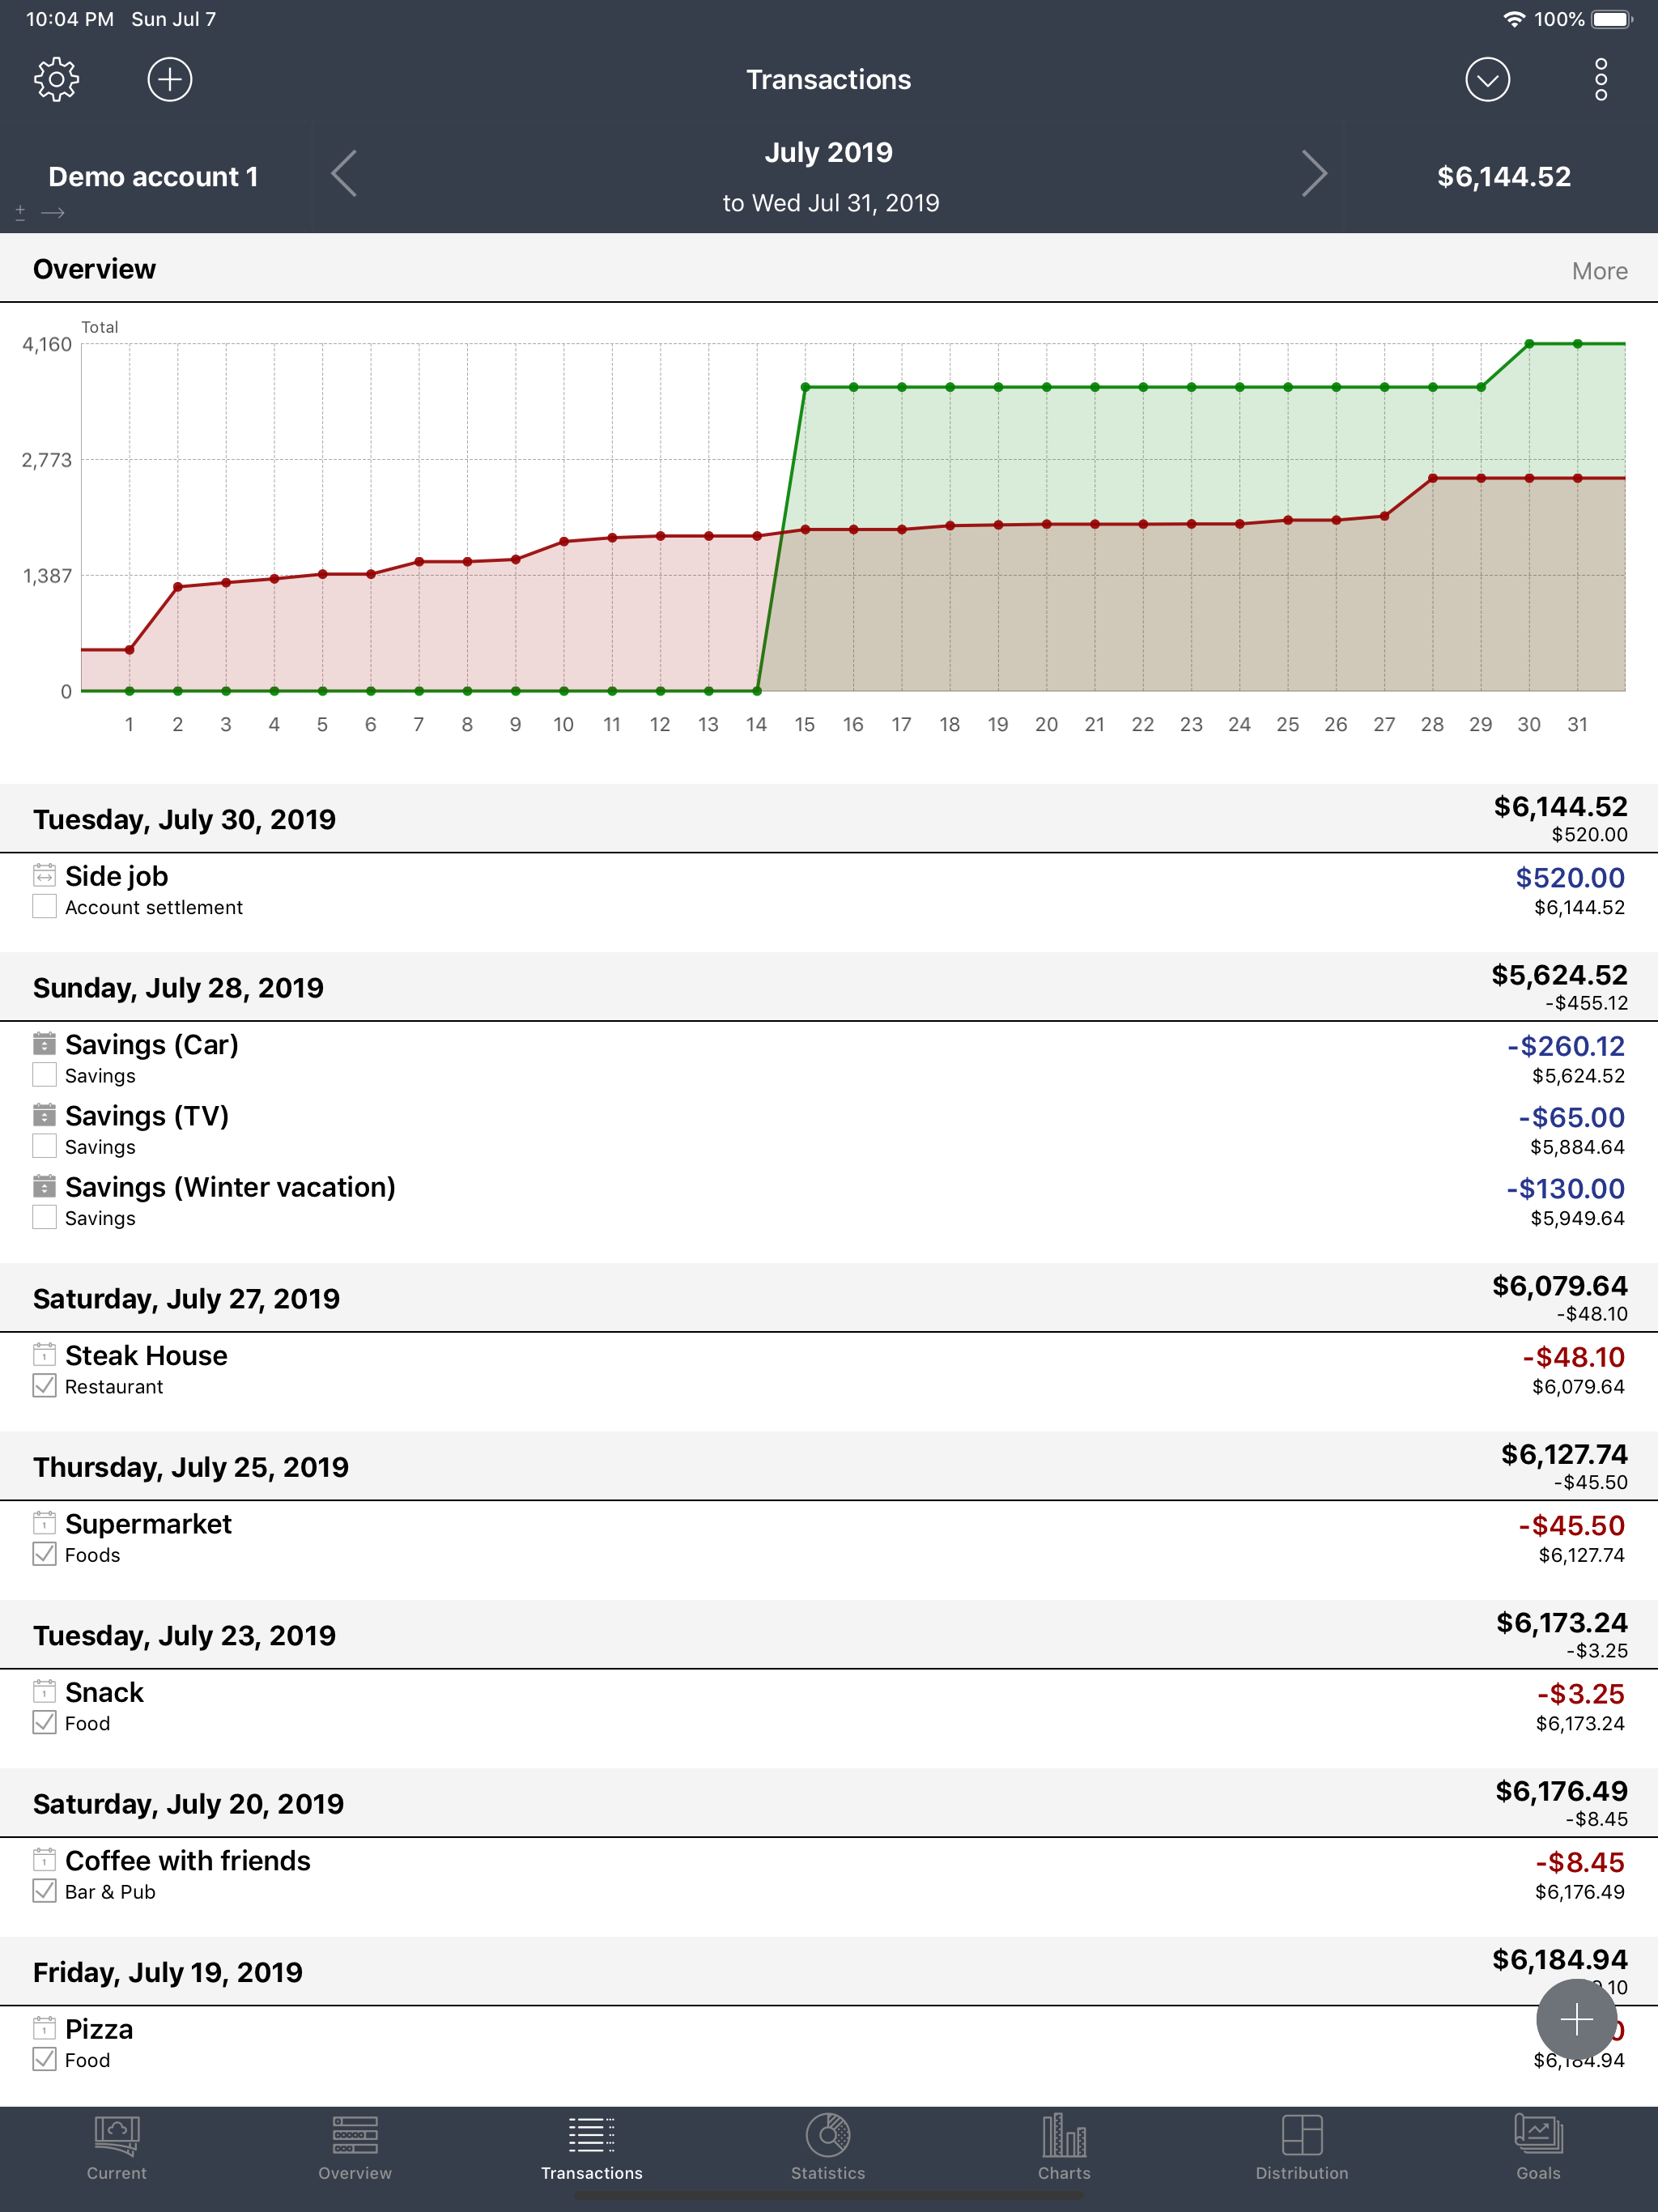The height and width of the screenshot is (2212, 1658).
Task: Tap the calendar icon beside Savings (TV)
Action: click(x=44, y=1114)
